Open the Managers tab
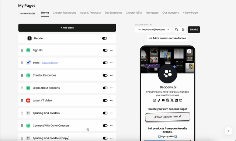This screenshot has width=236, height=141. click(152, 13)
